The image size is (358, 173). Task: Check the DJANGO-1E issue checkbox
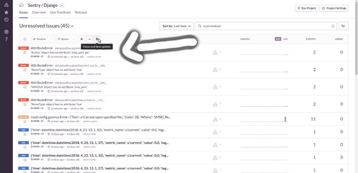[25, 104]
